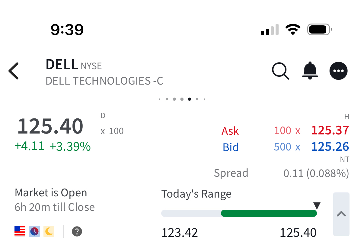Tap the Ask price 125.37
This screenshot has height=245, width=364.
(330, 131)
